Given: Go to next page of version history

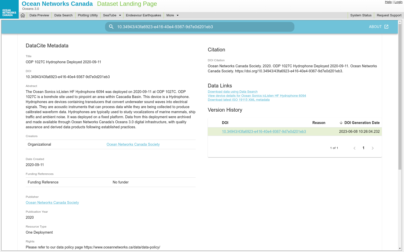Looking at the screenshot, I should [x=373, y=148].
